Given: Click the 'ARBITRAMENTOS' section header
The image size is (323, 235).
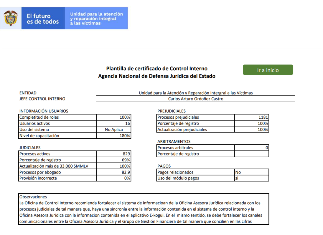Looking at the screenshot, I should pos(174,142).
